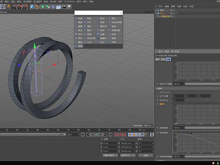The height and width of the screenshot is (165, 220).
Task: Expand the second object tree node
Action: point(156,13)
